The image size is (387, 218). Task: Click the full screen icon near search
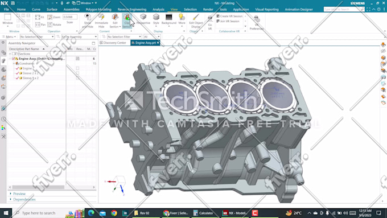[x=368, y=9]
